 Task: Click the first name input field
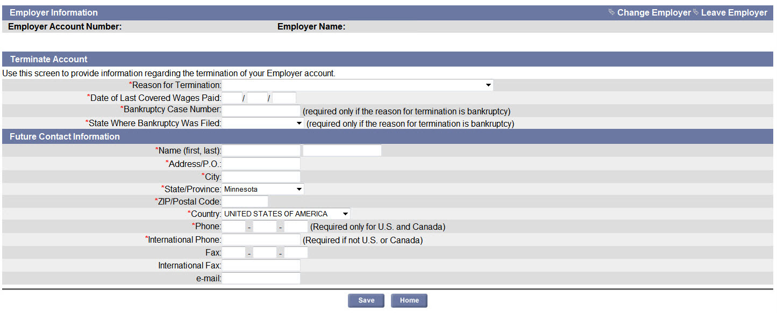click(x=261, y=150)
